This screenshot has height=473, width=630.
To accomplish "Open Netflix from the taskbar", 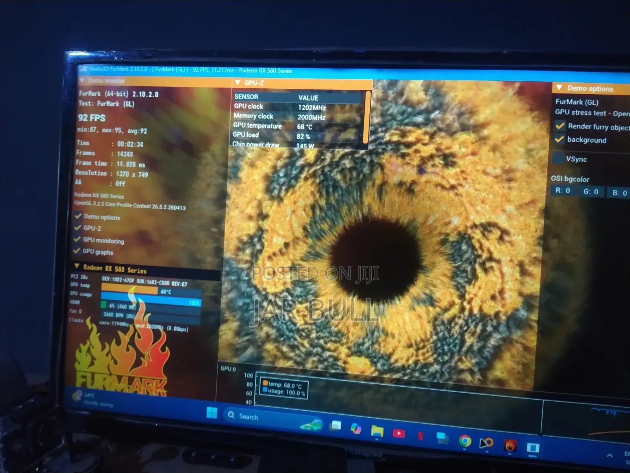I will pyautogui.click(x=421, y=436).
